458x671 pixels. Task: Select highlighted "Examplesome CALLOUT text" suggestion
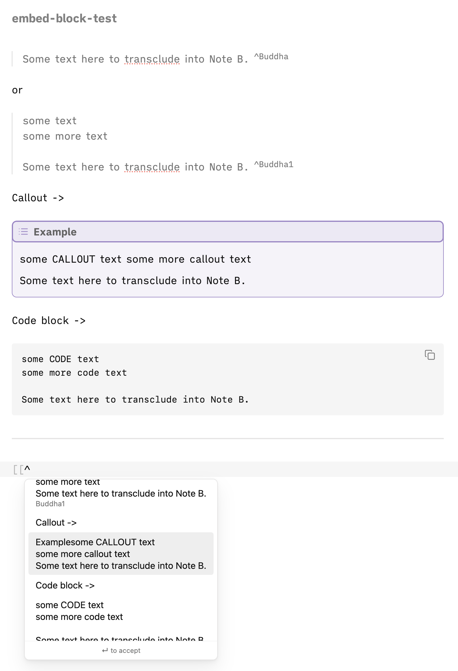[120, 554]
